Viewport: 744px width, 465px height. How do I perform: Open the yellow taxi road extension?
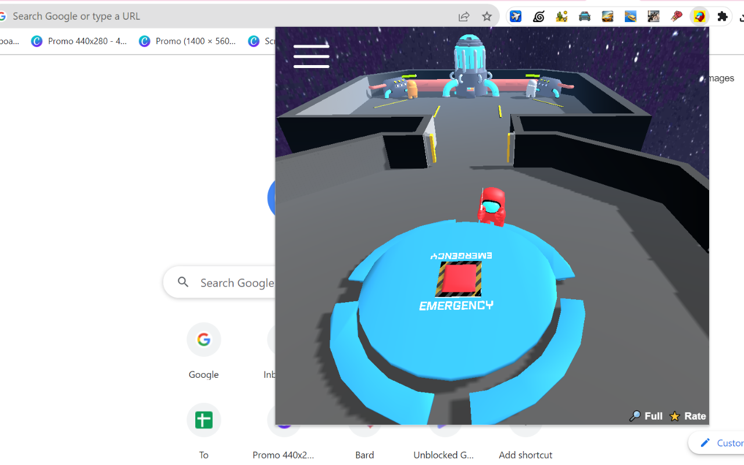[631, 16]
